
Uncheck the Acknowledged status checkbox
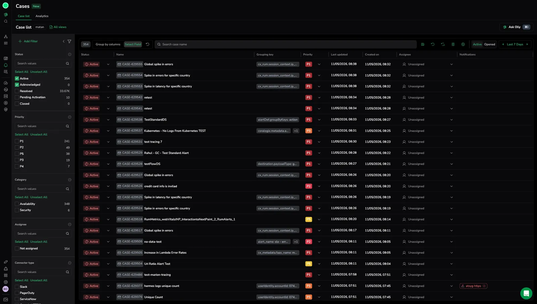click(17, 85)
